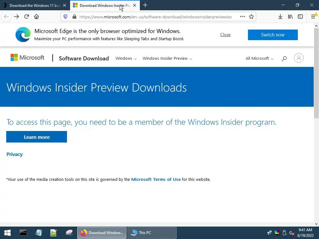
Task: Sign in via the account avatar icon
Action: pyautogui.click(x=299, y=58)
